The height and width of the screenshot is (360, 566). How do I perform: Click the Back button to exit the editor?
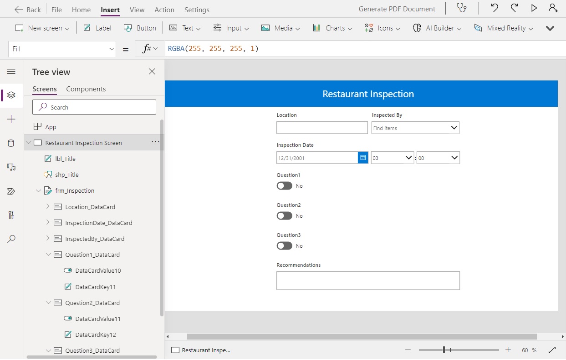[27, 9]
